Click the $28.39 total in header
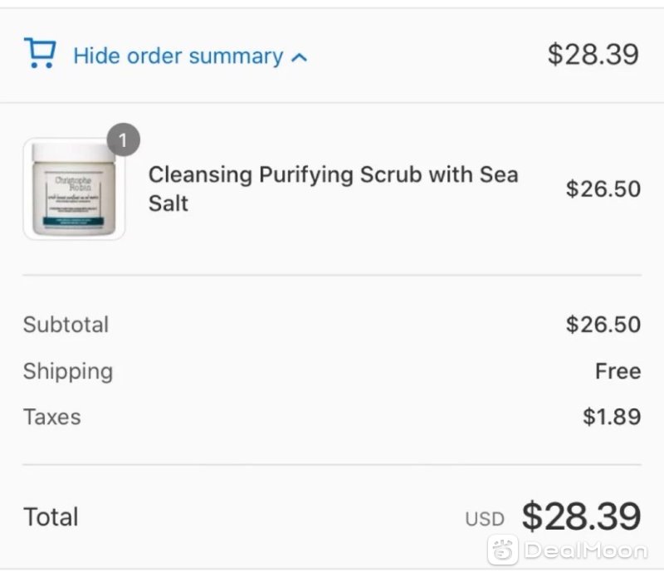Image resolution: width=664 pixels, height=577 pixels. tap(593, 54)
